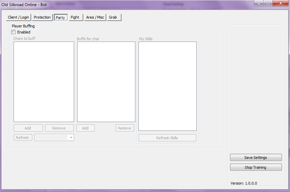Click inside the Chars to buff list box

tap(44, 82)
